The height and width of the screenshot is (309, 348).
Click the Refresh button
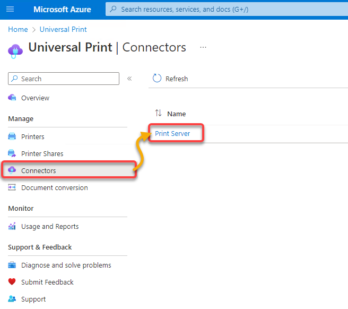coord(170,79)
